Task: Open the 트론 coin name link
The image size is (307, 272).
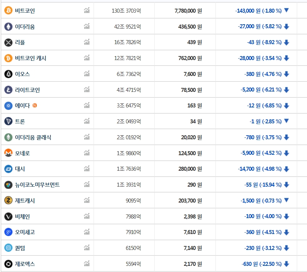Action: click(20, 122)
